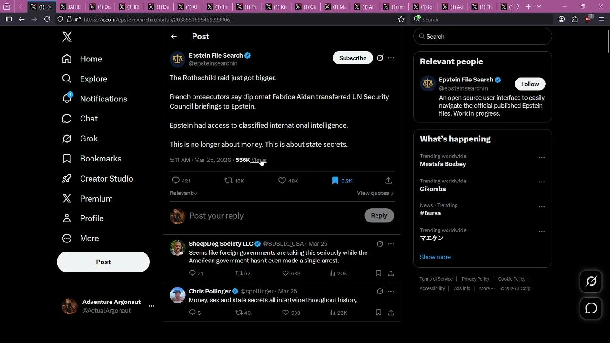Show more trending topics
Image resolution: width=610 pixels, height=343 pixels.
coord(435,257)
